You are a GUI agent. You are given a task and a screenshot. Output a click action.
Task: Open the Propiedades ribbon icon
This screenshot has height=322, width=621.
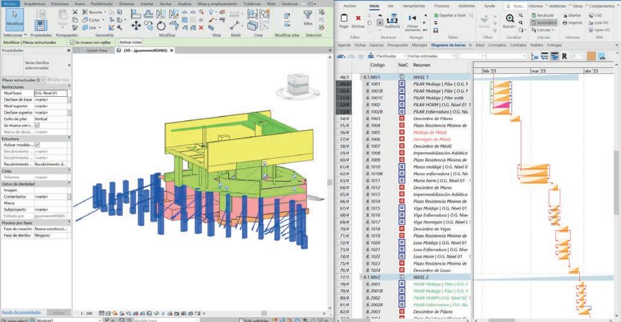[41, 24]
